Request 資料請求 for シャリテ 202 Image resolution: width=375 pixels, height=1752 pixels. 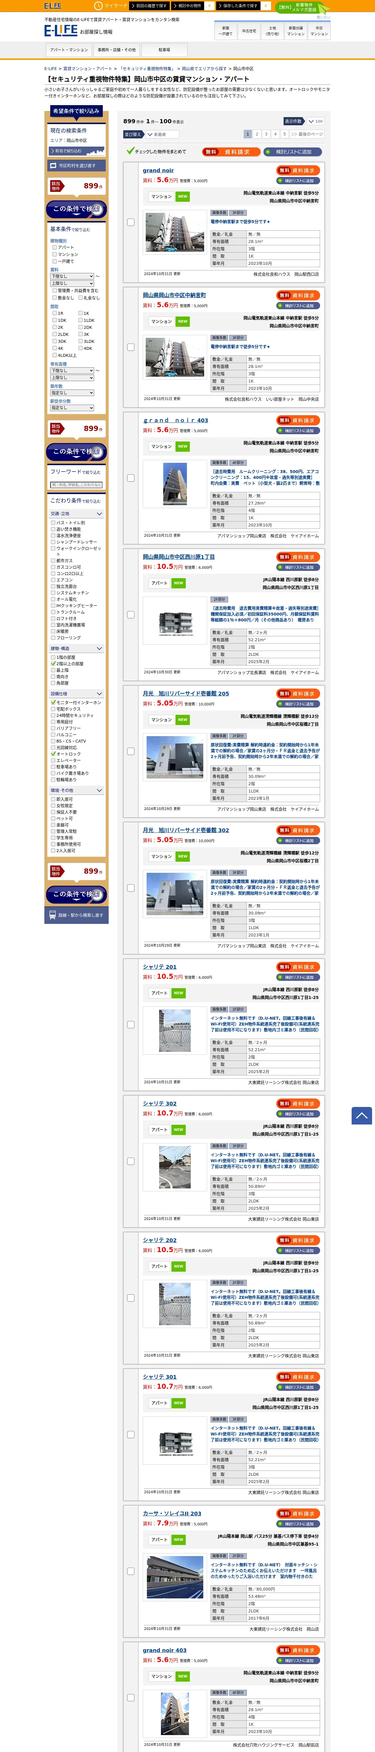[298, 1240]
